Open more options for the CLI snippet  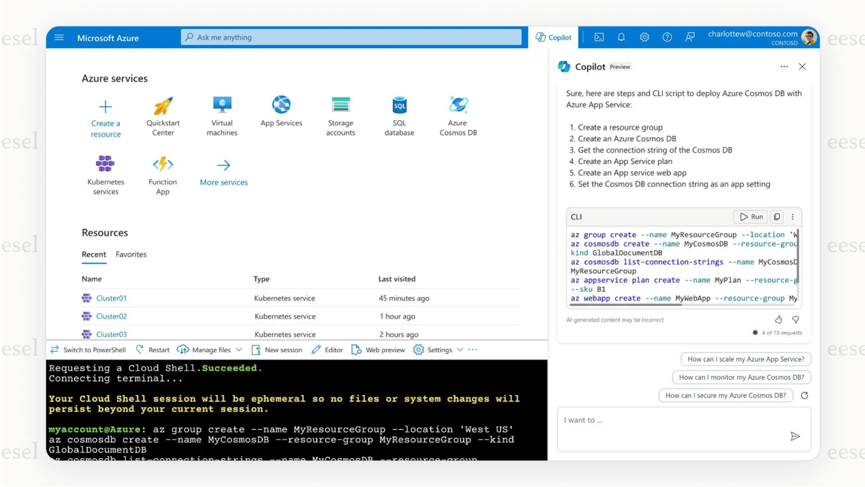point(792,216)
